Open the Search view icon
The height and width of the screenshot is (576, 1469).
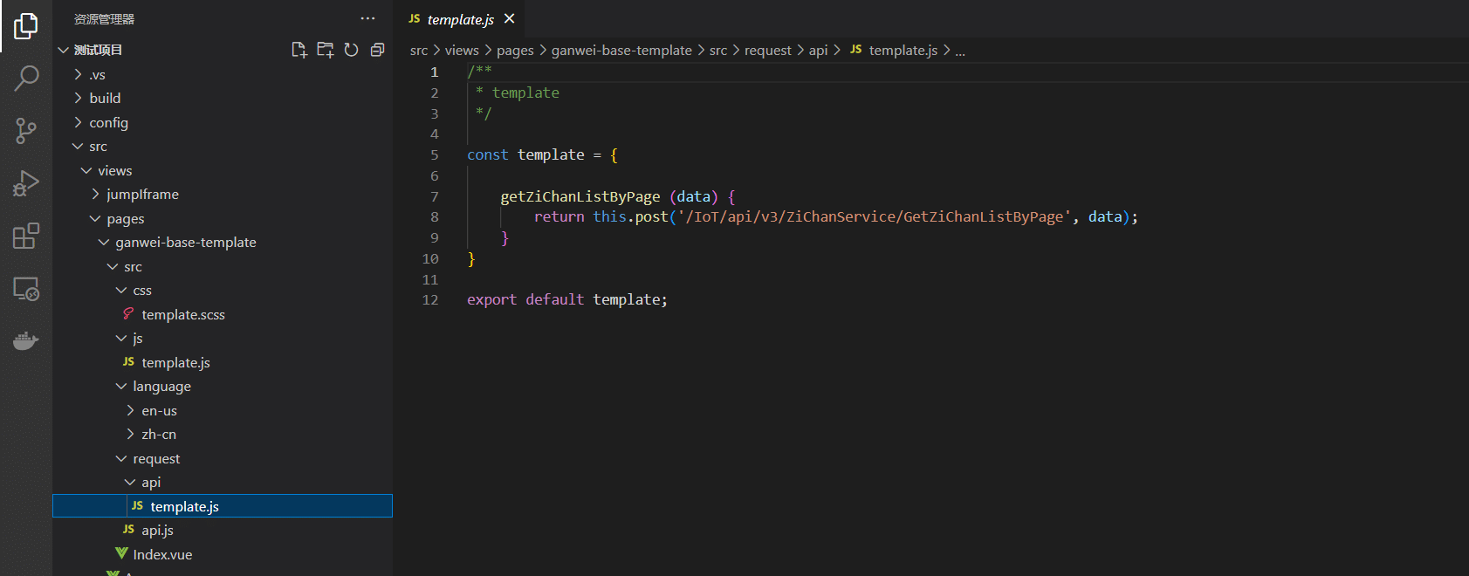point(26,79)
